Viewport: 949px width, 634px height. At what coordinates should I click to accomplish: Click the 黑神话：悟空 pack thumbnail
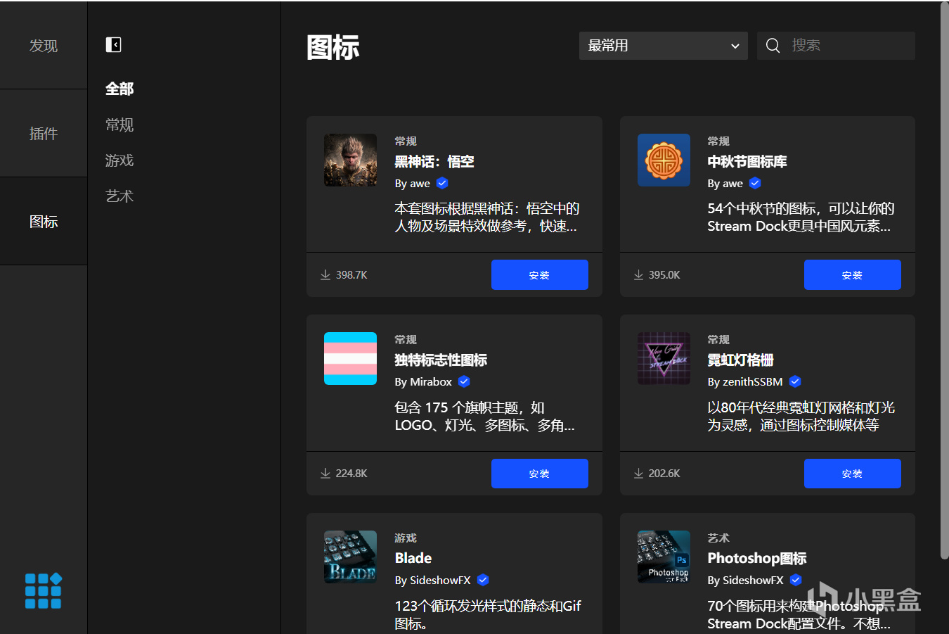[x=350, y=160]
